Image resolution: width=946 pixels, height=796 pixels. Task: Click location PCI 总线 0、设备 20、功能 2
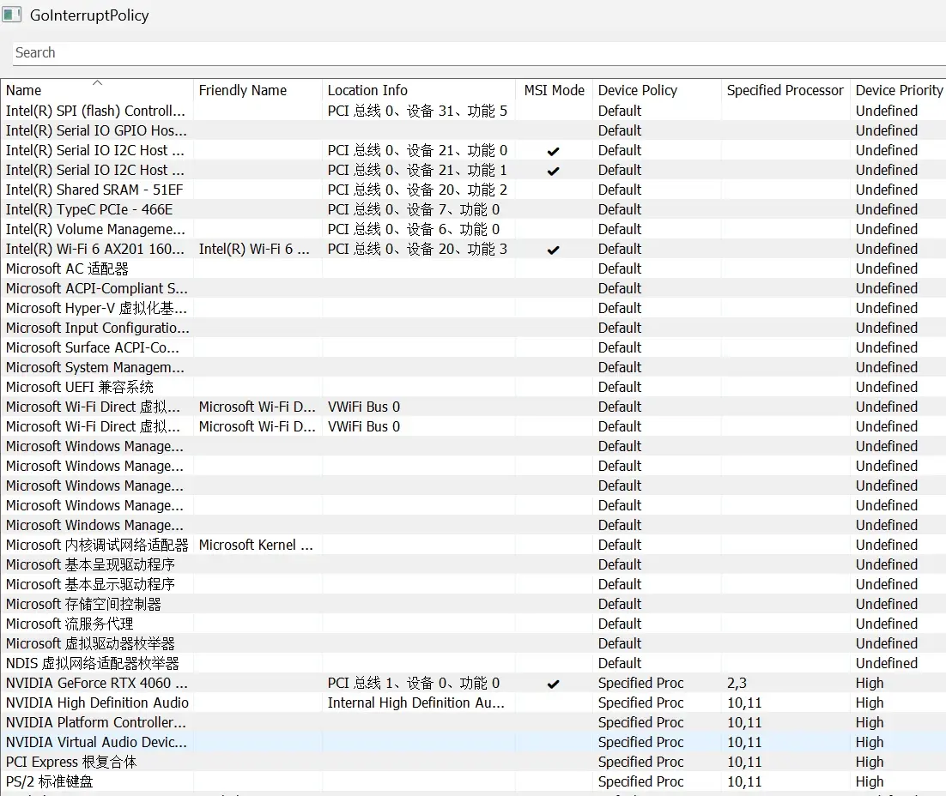417,190
